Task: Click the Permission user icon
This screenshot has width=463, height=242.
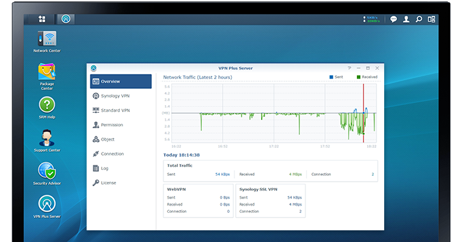Action: coord(96,125)
